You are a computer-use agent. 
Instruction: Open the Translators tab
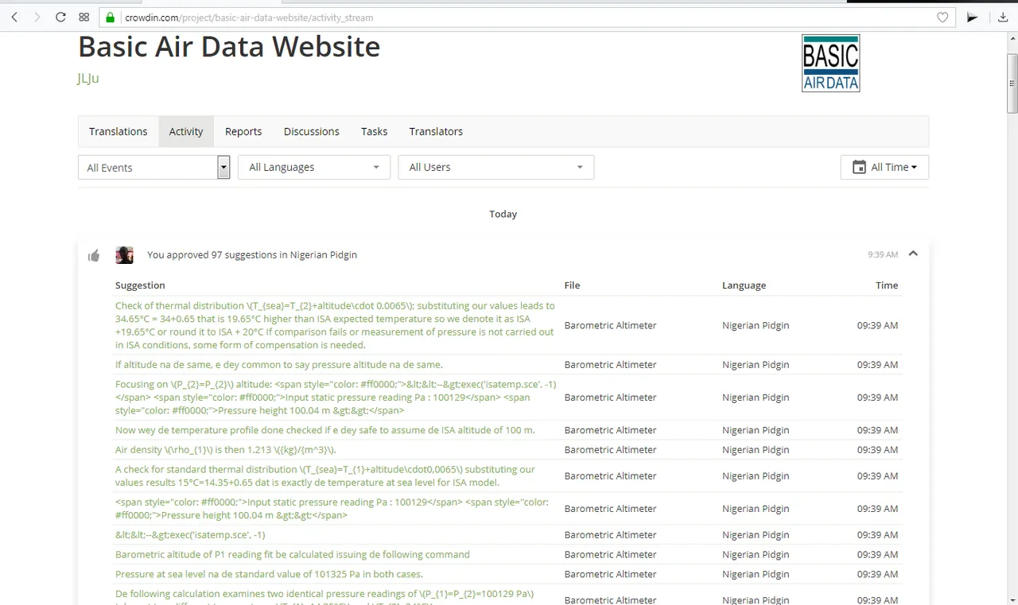436,131
